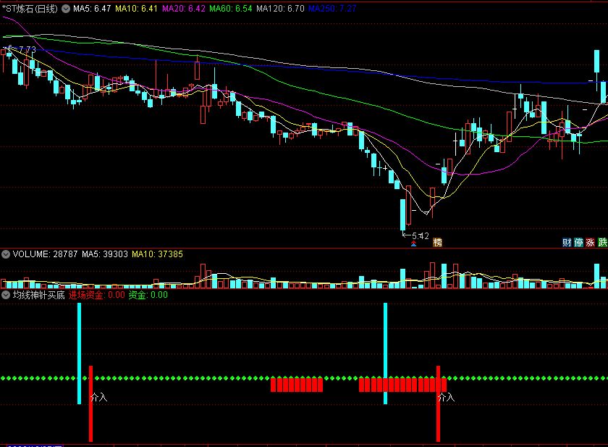The image size is (608, 447).
Task: Click the 进场资金: 0.00 label
Action: pyautogui.click(x=97, y=295)
